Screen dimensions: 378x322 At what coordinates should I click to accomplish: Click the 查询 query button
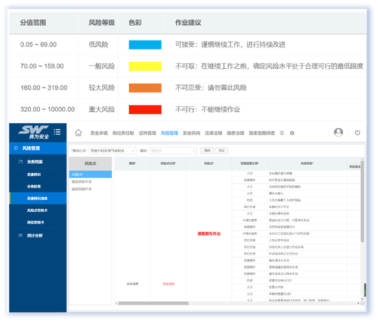coord(207,151)
